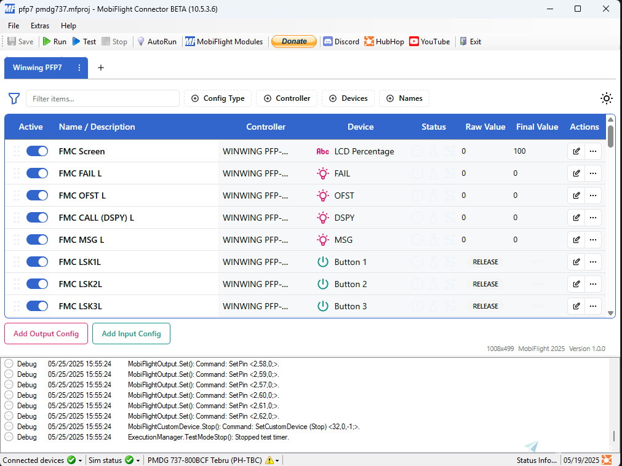Open the Extras menu
This screenshot has width=622, height=466.
tap(40, 26)
